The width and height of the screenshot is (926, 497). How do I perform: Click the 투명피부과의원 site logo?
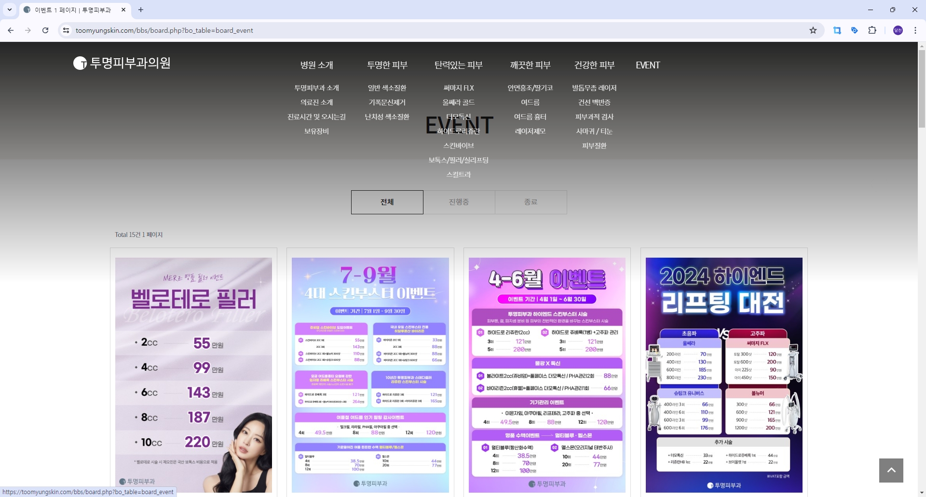tap(122, 63)
